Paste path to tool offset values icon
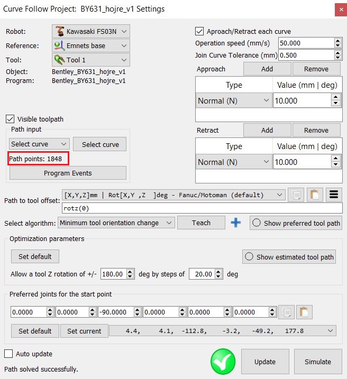The image size is (347, 379). (x=315, y=195)
